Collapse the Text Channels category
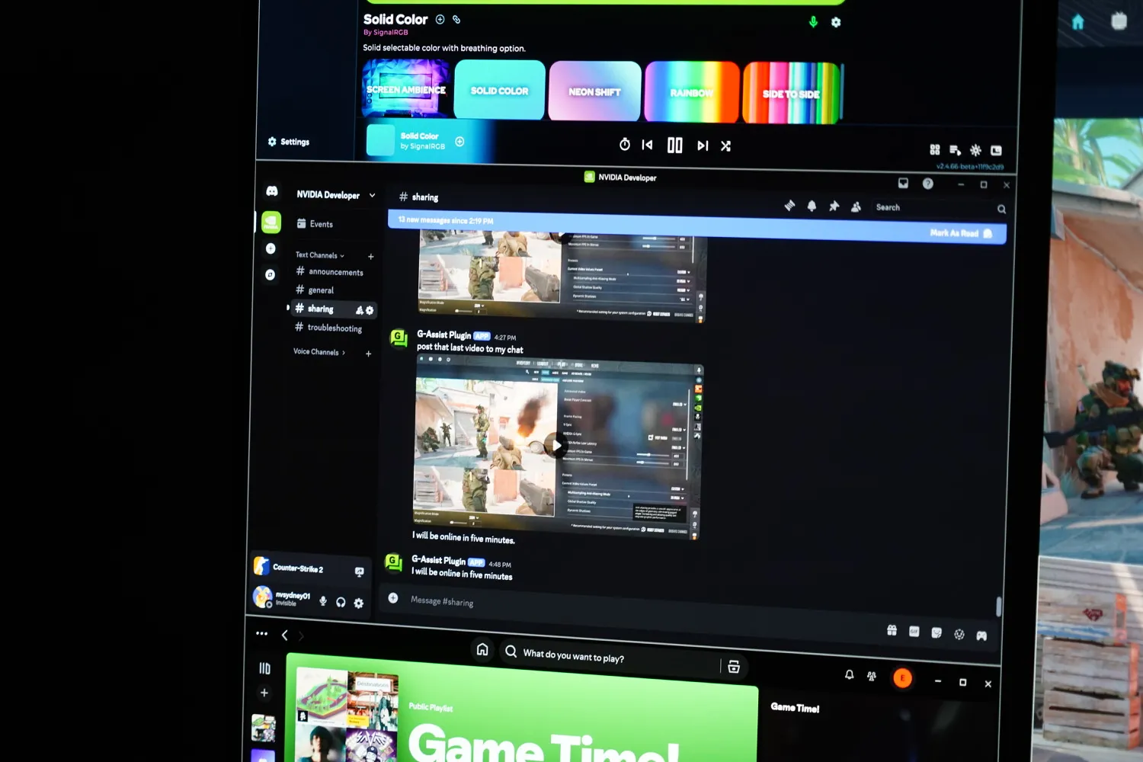This screenshot has height=762, width=1143. pos(320,255)
